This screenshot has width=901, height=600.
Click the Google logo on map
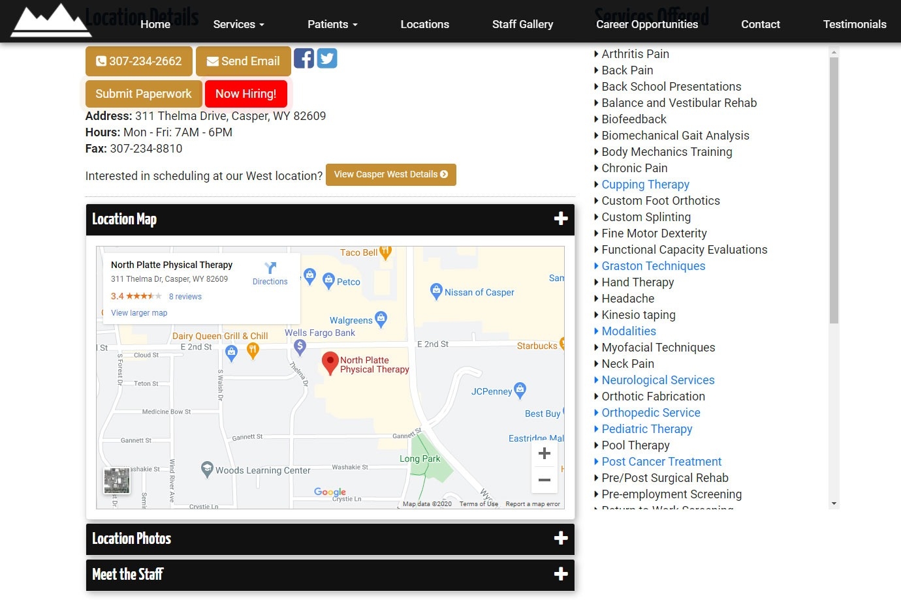pos(330,492)
